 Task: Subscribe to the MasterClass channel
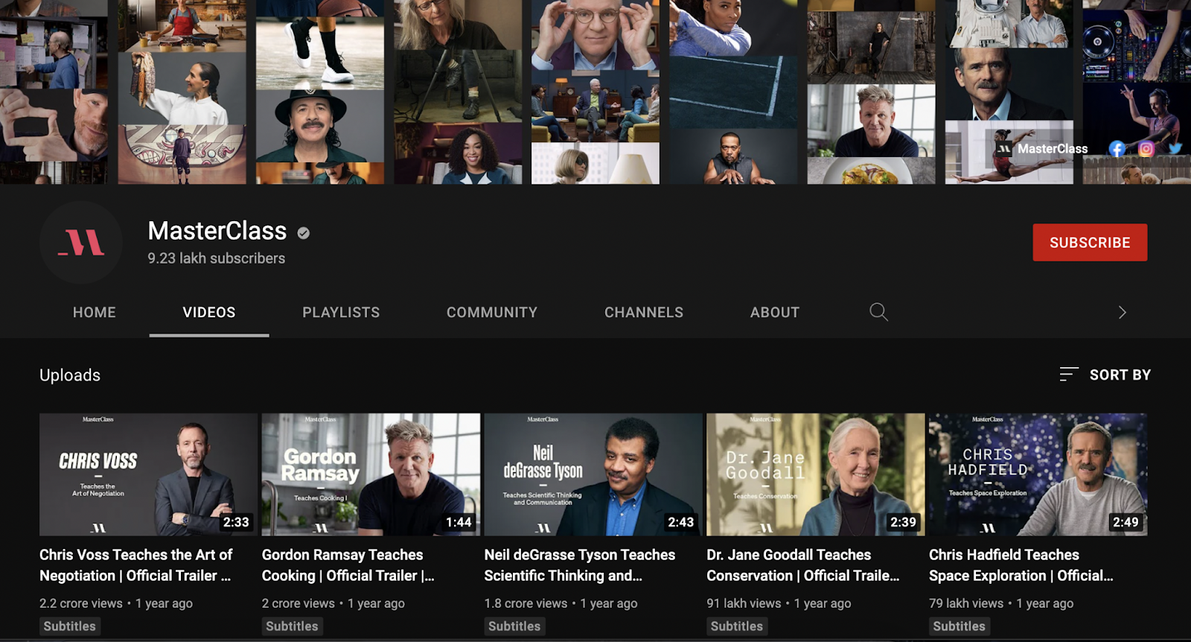tap(1089, 243)
